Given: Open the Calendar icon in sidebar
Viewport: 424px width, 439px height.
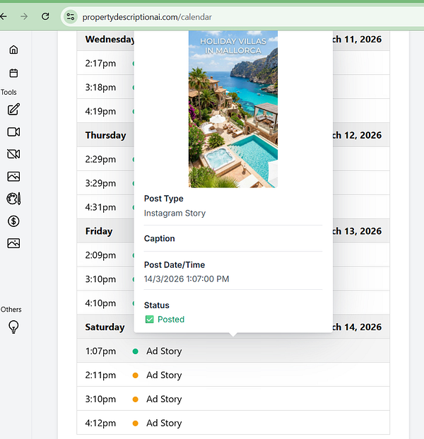Looking at the screenshot, I should pyautogui.click(x=13, y=73).
